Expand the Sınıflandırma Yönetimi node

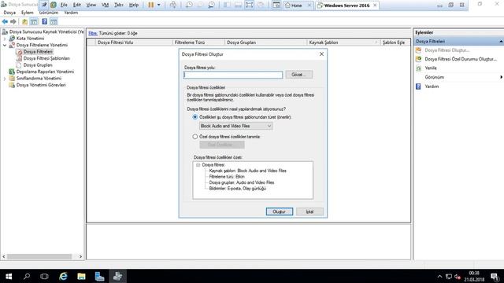5,79
